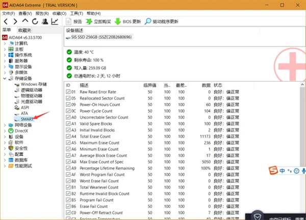Click the 立即购买 purchase button
The image size is (306, 220).
[x=89, y=22]
